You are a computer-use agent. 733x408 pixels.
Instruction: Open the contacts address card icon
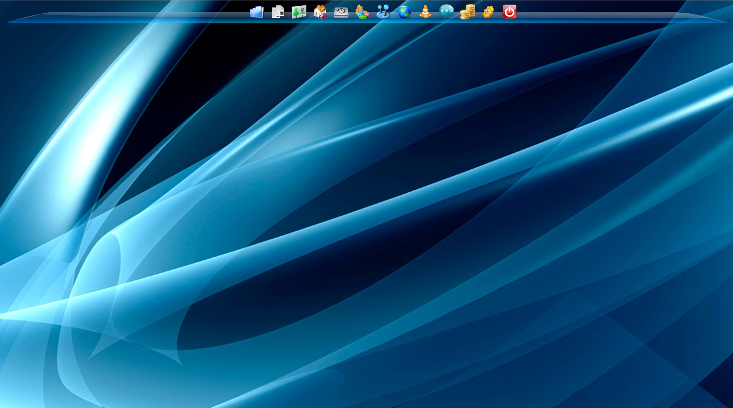coord(299,12)
